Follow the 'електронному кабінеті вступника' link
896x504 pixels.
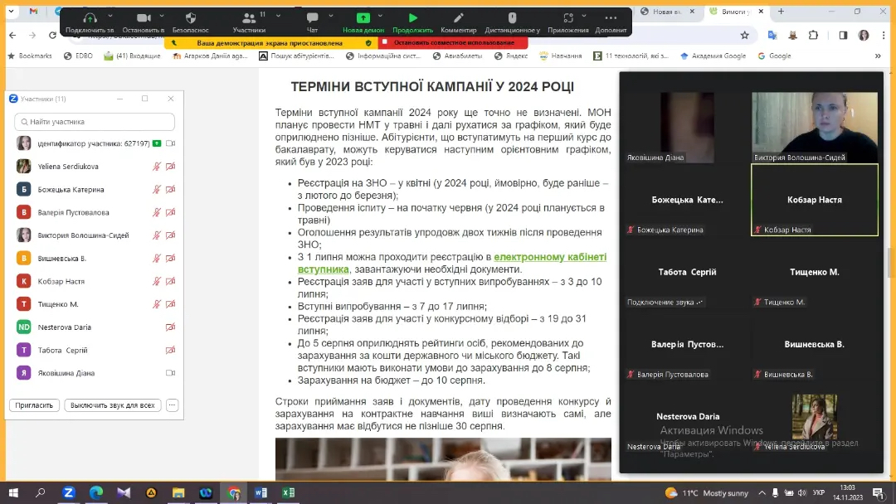549,257
